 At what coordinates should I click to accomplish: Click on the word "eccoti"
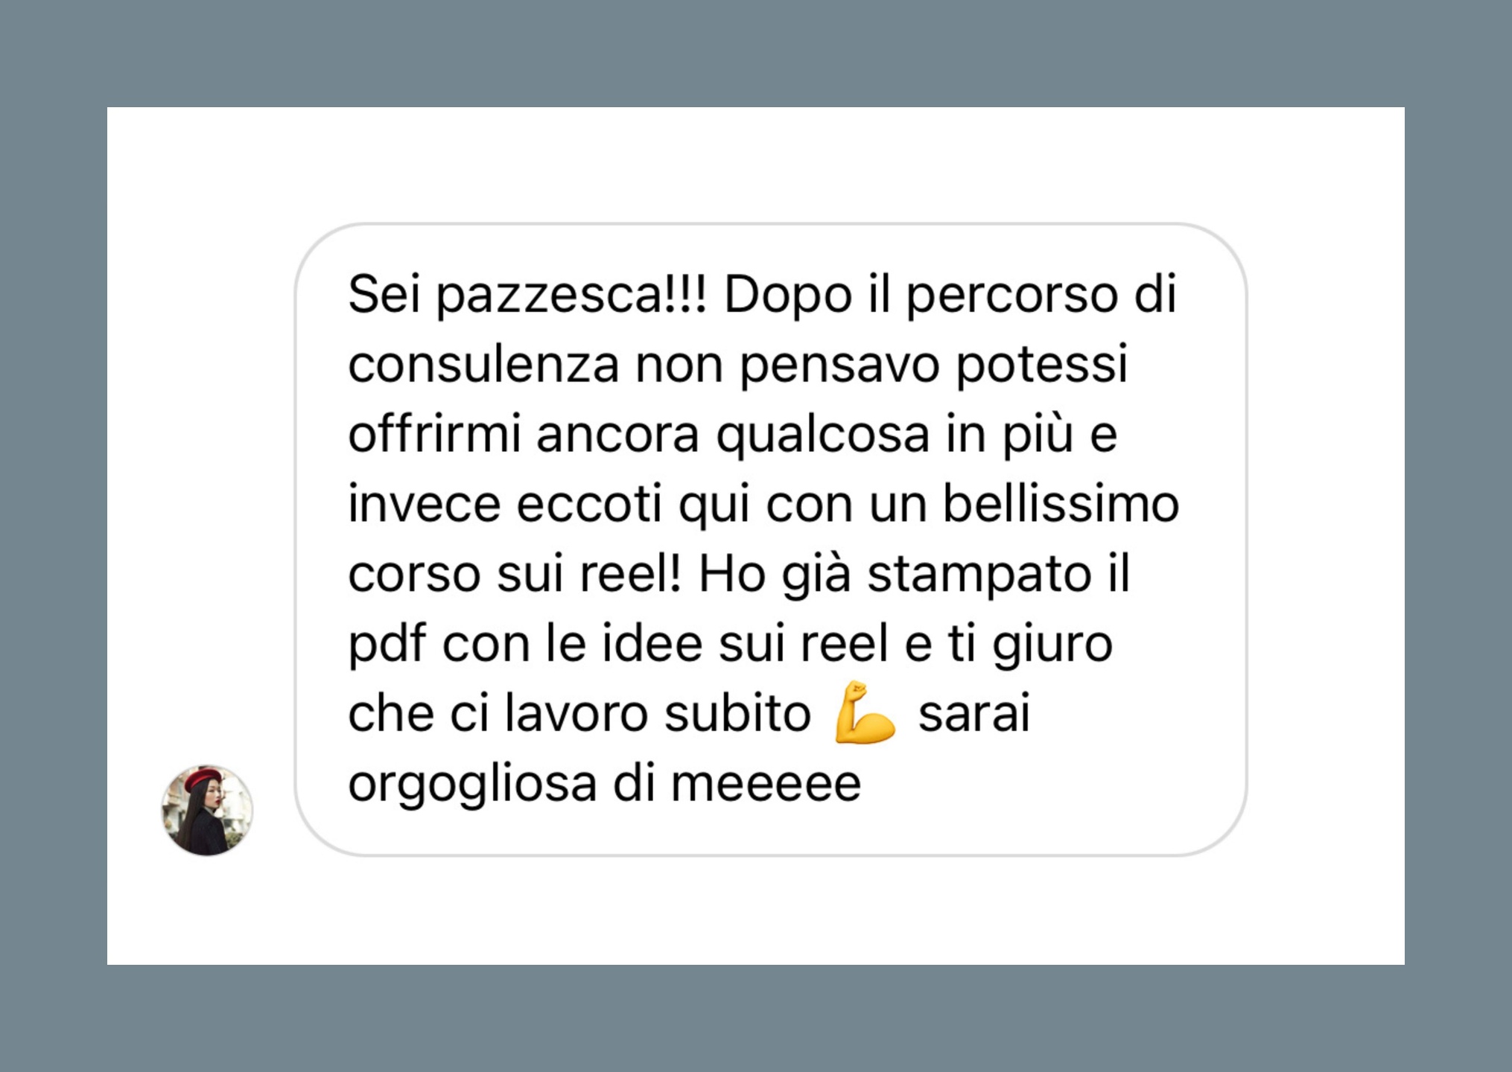coord(589,505)
